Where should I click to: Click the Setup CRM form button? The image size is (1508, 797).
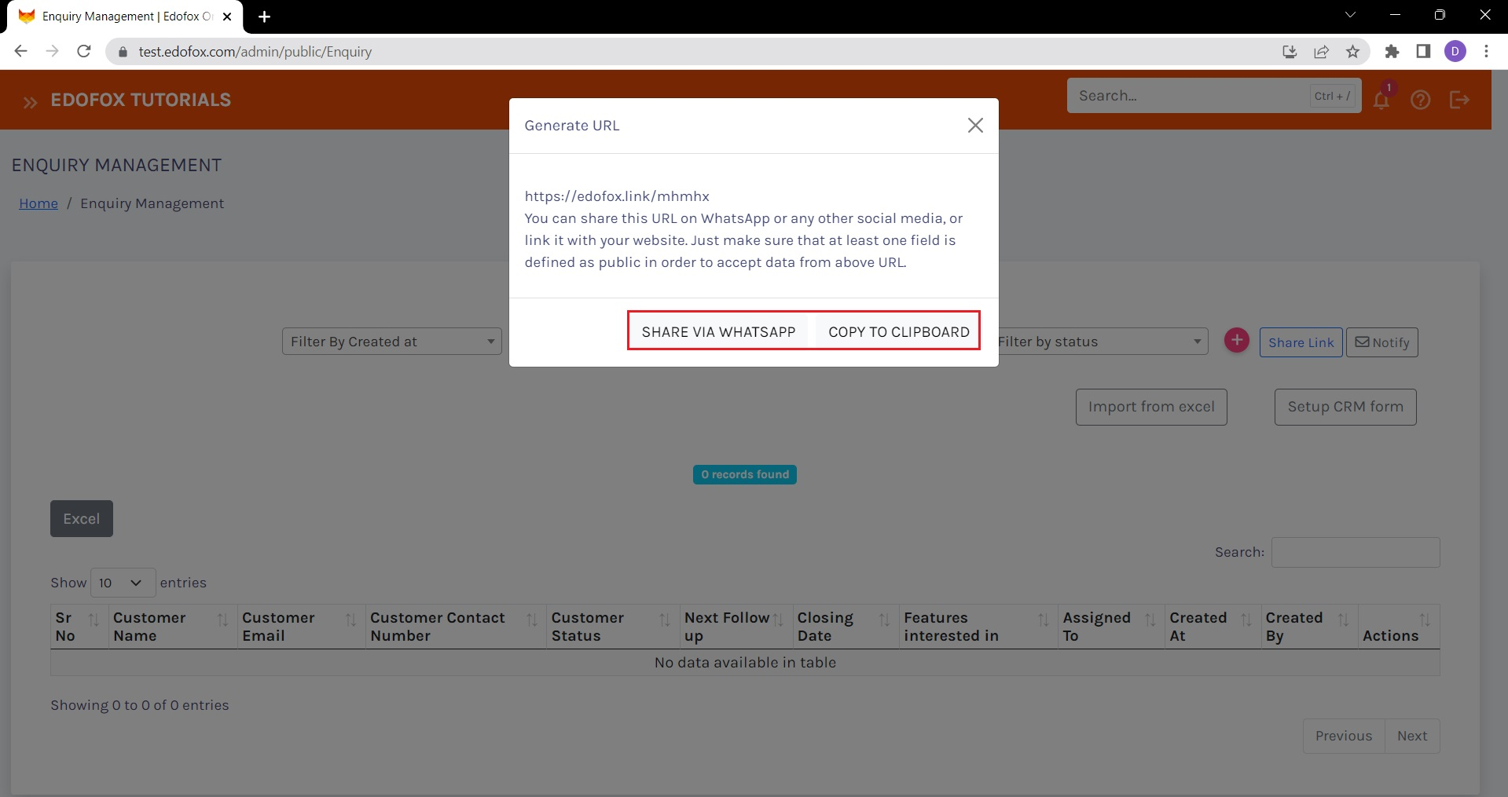[x=1345, y=407]
